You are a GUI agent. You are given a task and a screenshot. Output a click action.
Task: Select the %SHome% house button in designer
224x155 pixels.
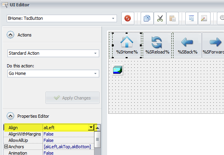click(127, 45)
